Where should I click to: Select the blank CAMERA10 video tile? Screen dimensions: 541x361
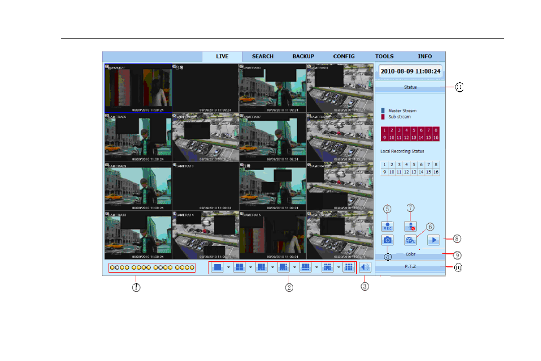(x=205, y=186)
